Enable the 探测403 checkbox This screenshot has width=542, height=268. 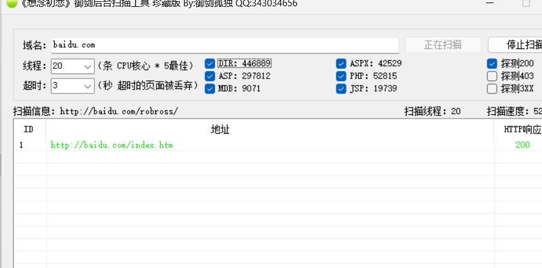492,76
